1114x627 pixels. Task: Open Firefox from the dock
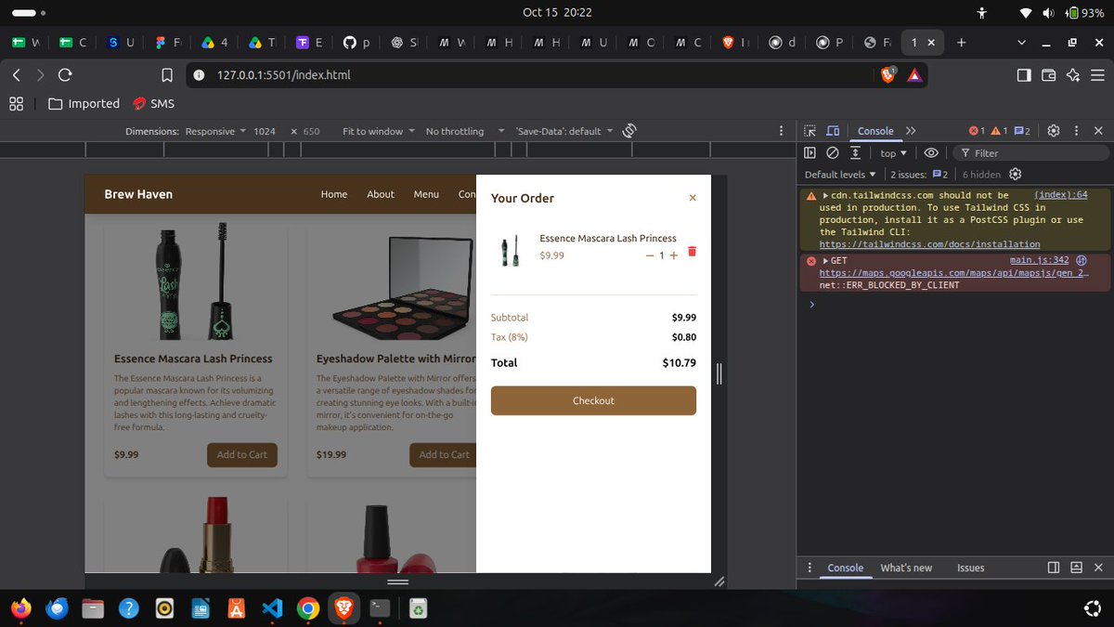coord(20,608)
